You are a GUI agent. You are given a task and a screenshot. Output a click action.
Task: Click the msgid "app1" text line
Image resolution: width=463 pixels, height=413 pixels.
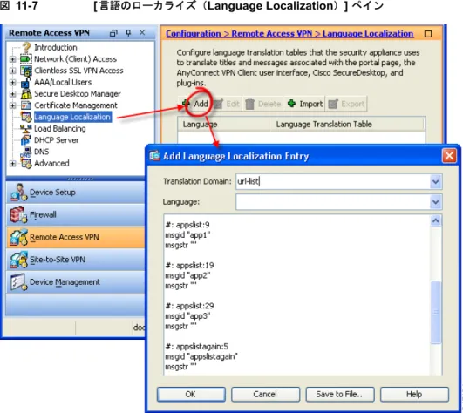point(187,235)
